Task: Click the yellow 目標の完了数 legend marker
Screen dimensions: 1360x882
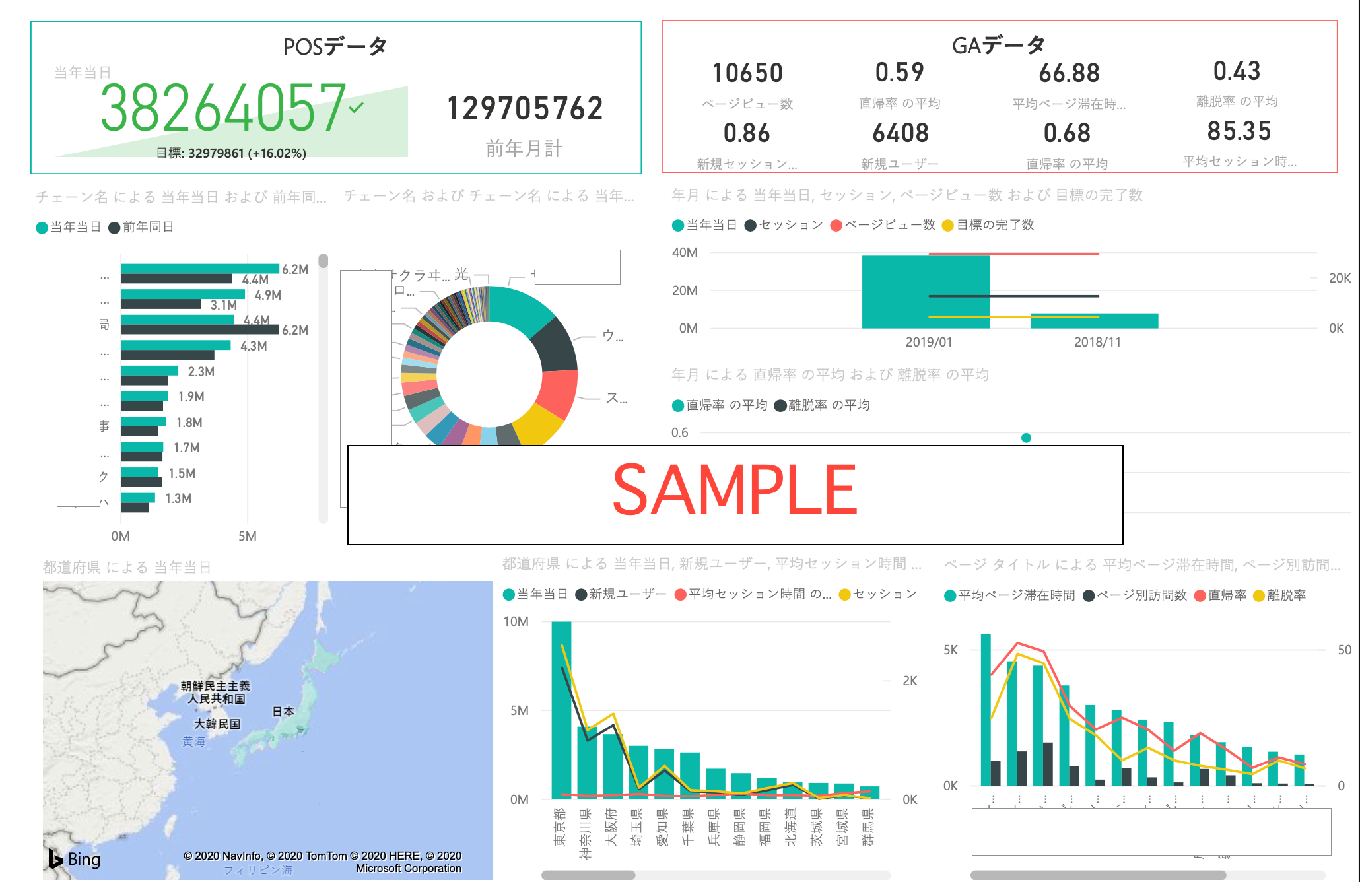Action: (x=948, y=226)
